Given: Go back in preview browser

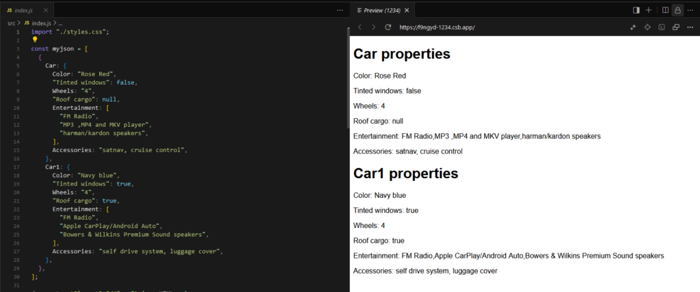Looking at the screenshot, I should (360, 27).
